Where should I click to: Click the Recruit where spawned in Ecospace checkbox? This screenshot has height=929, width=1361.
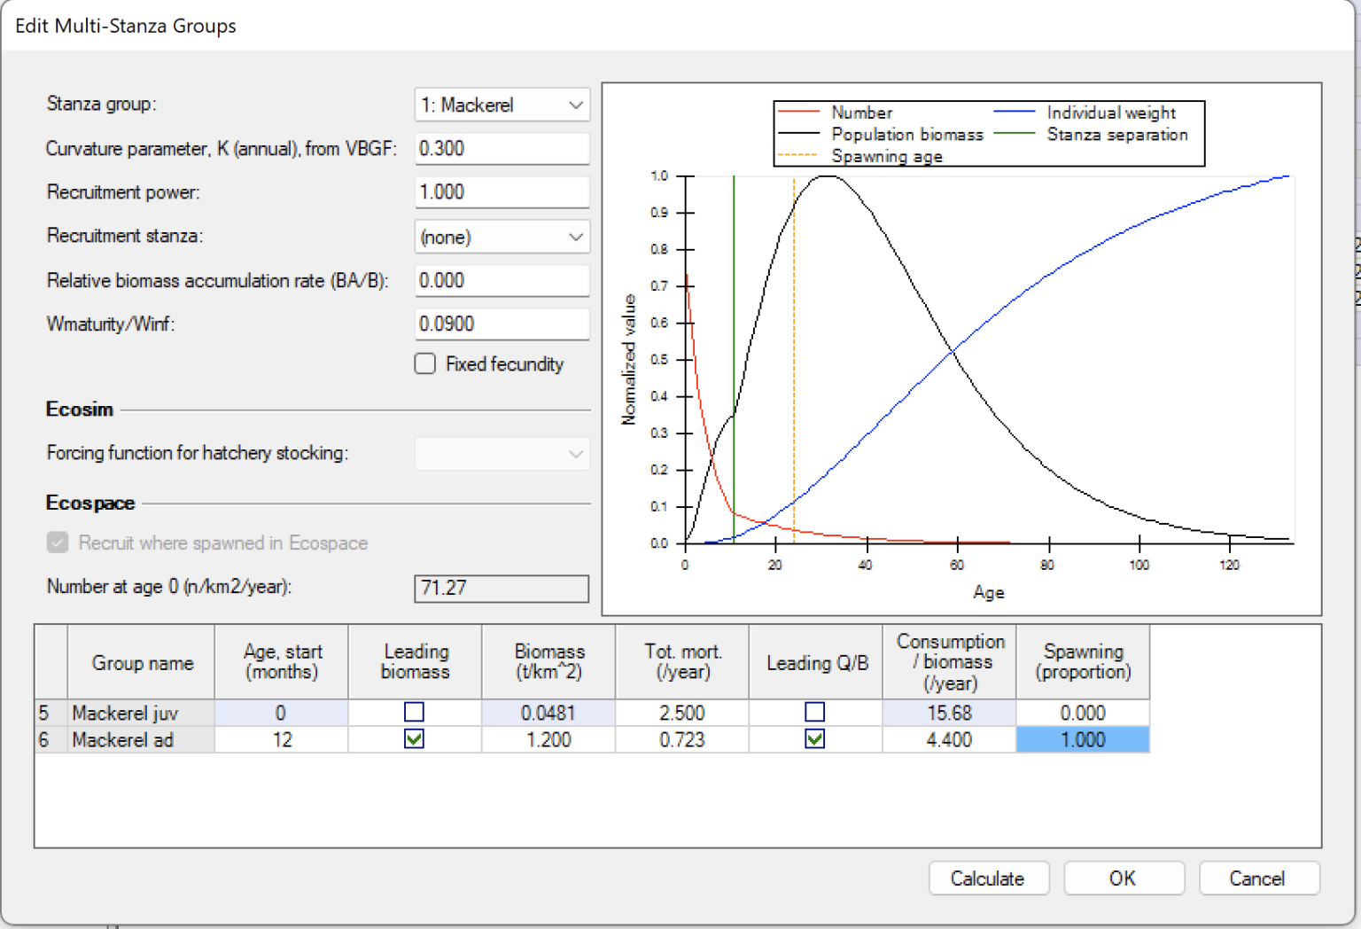57,543
